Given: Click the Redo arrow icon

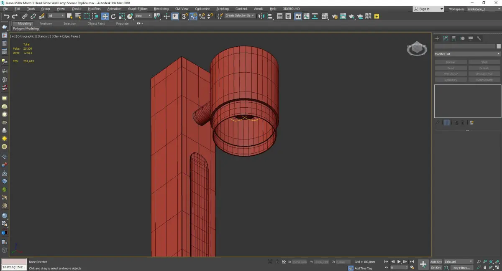Looking at the screenshot, I should [15, 16].
